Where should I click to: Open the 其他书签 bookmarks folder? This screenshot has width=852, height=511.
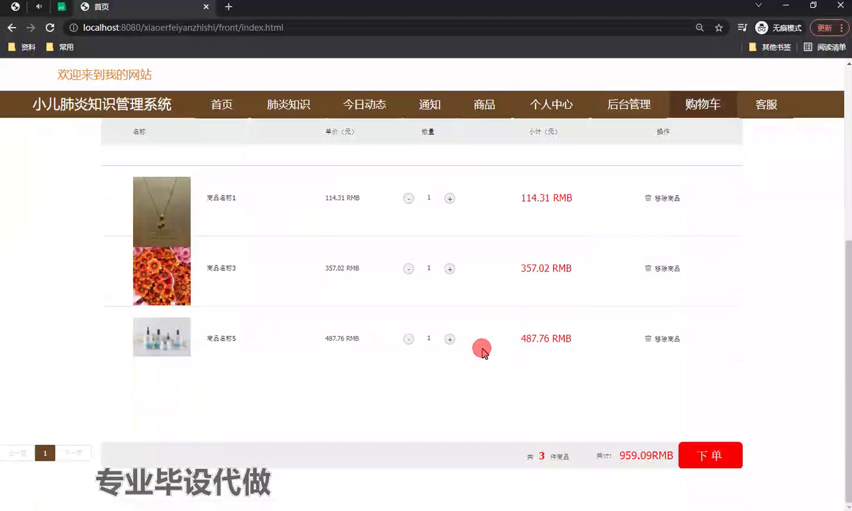tap(770, 47)
